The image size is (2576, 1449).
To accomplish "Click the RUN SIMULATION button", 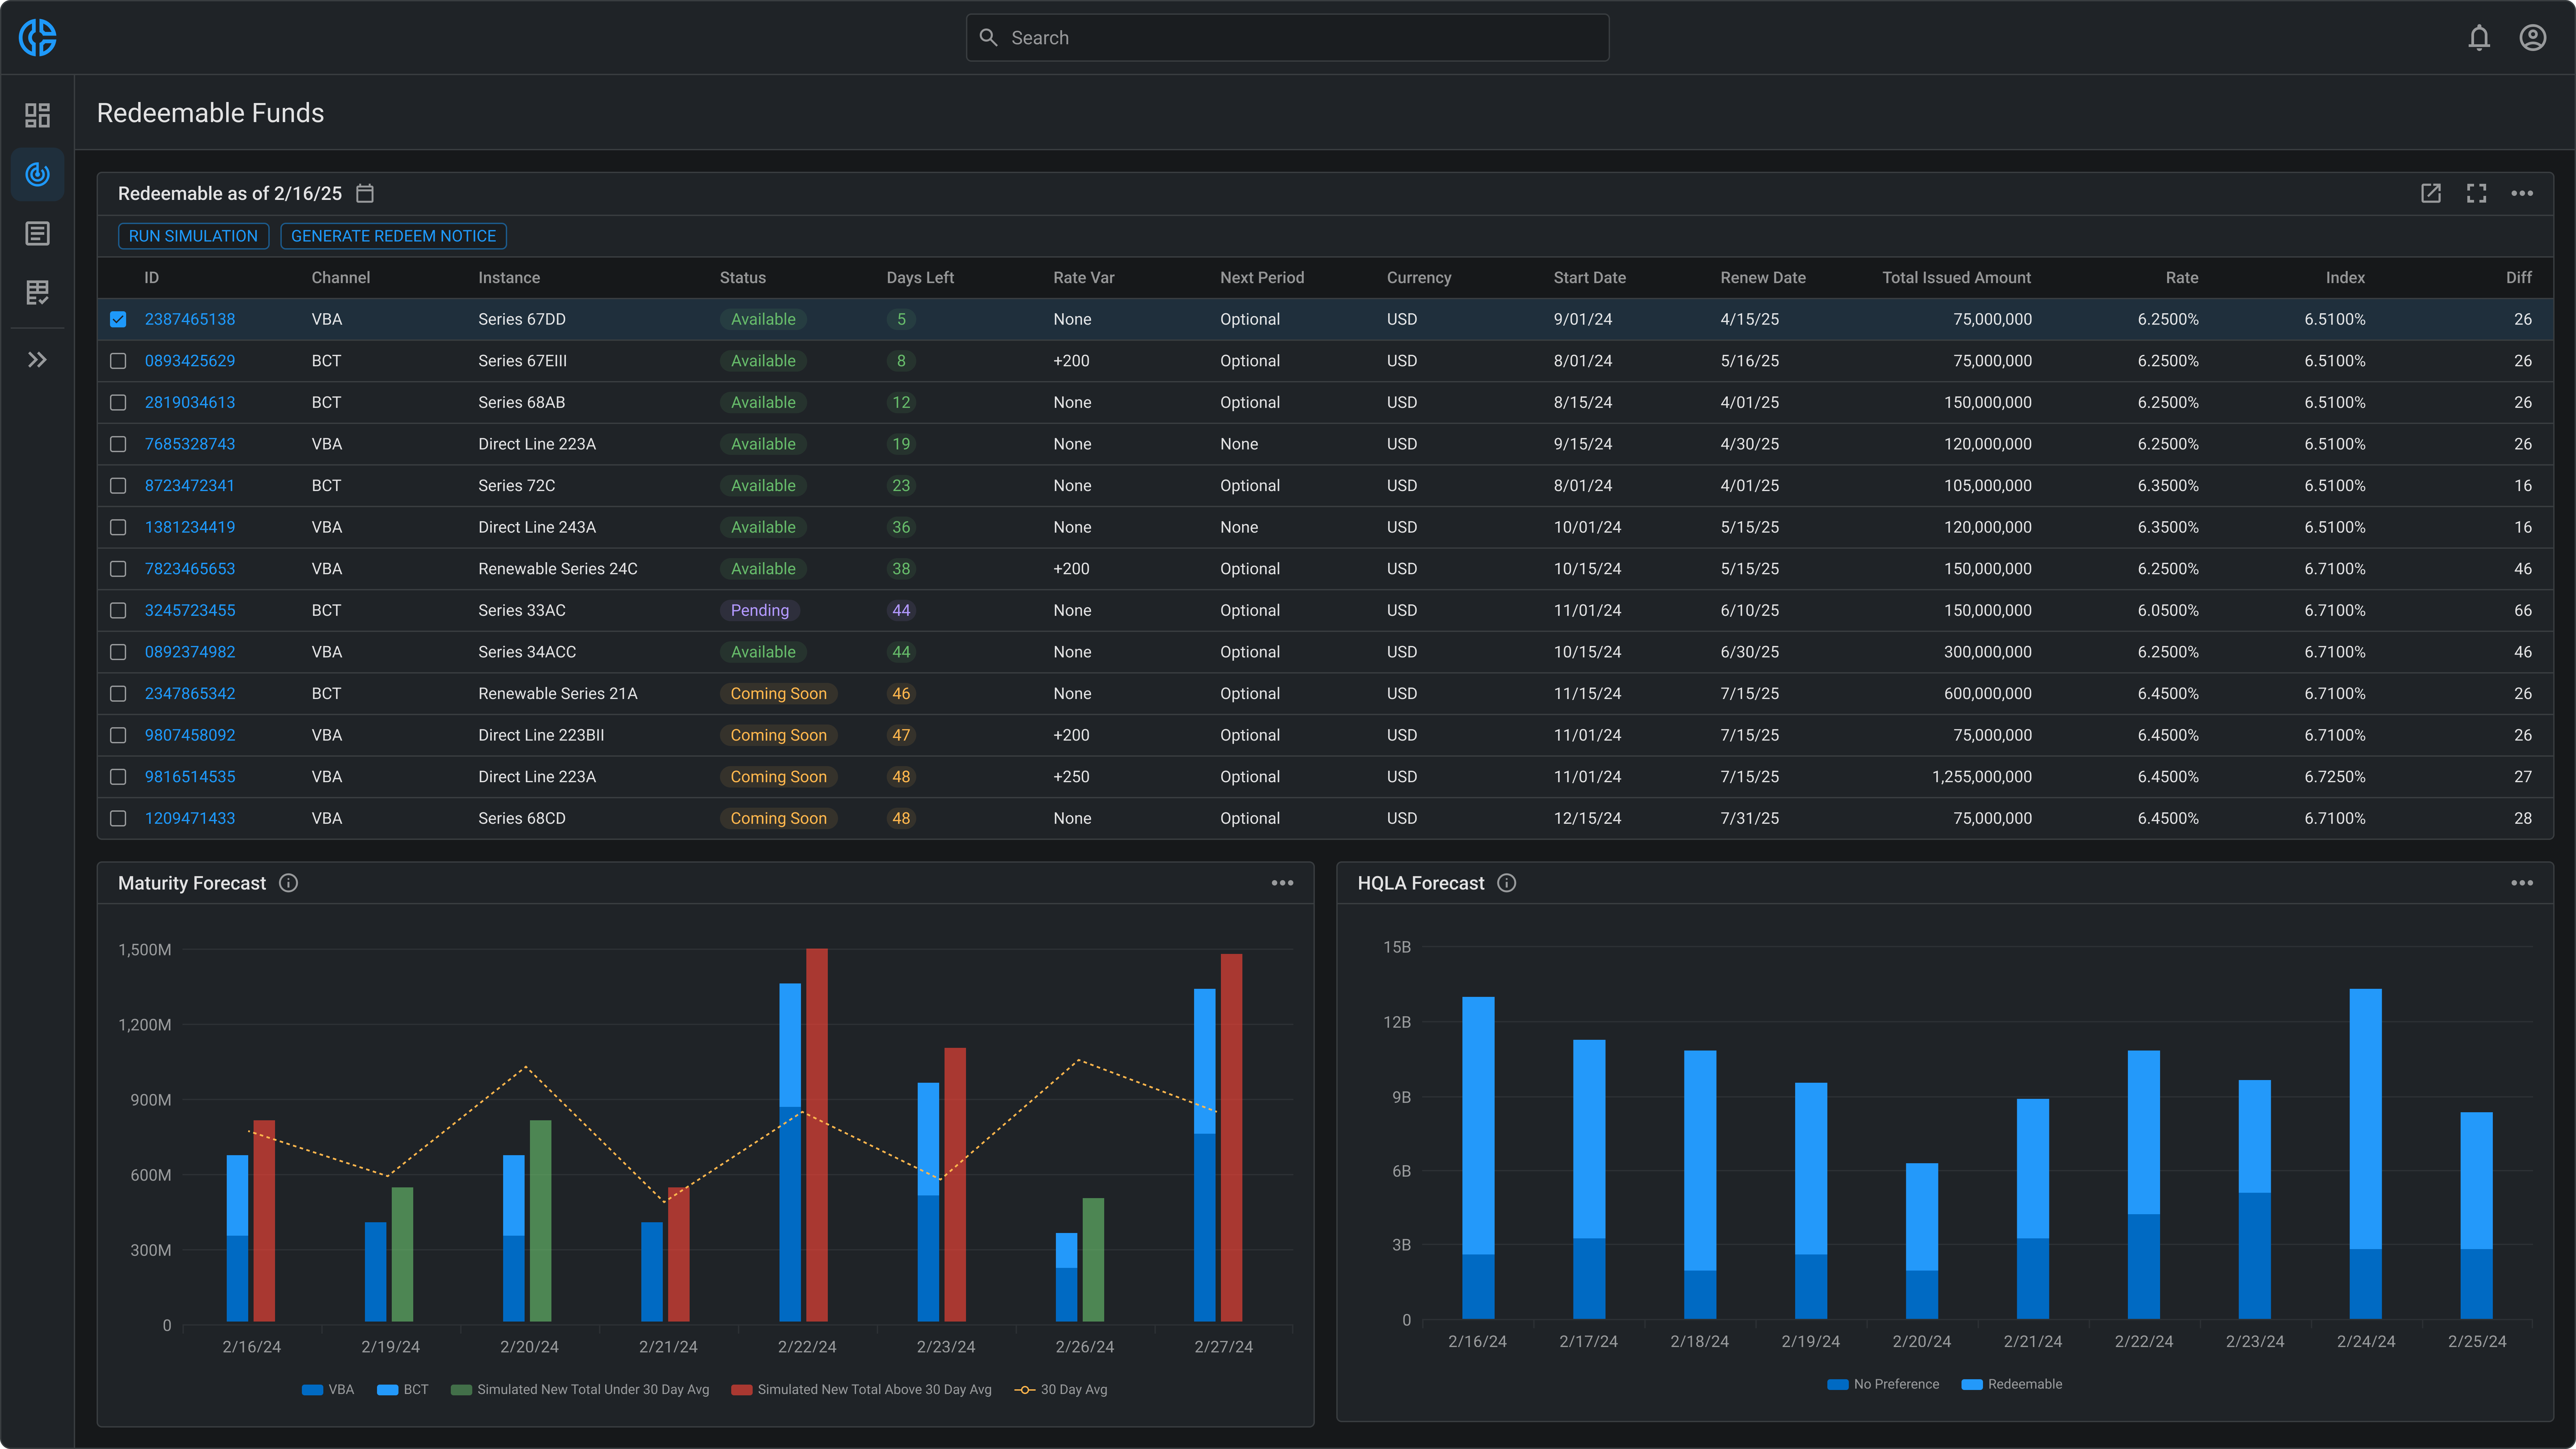I will coord(193,236).
